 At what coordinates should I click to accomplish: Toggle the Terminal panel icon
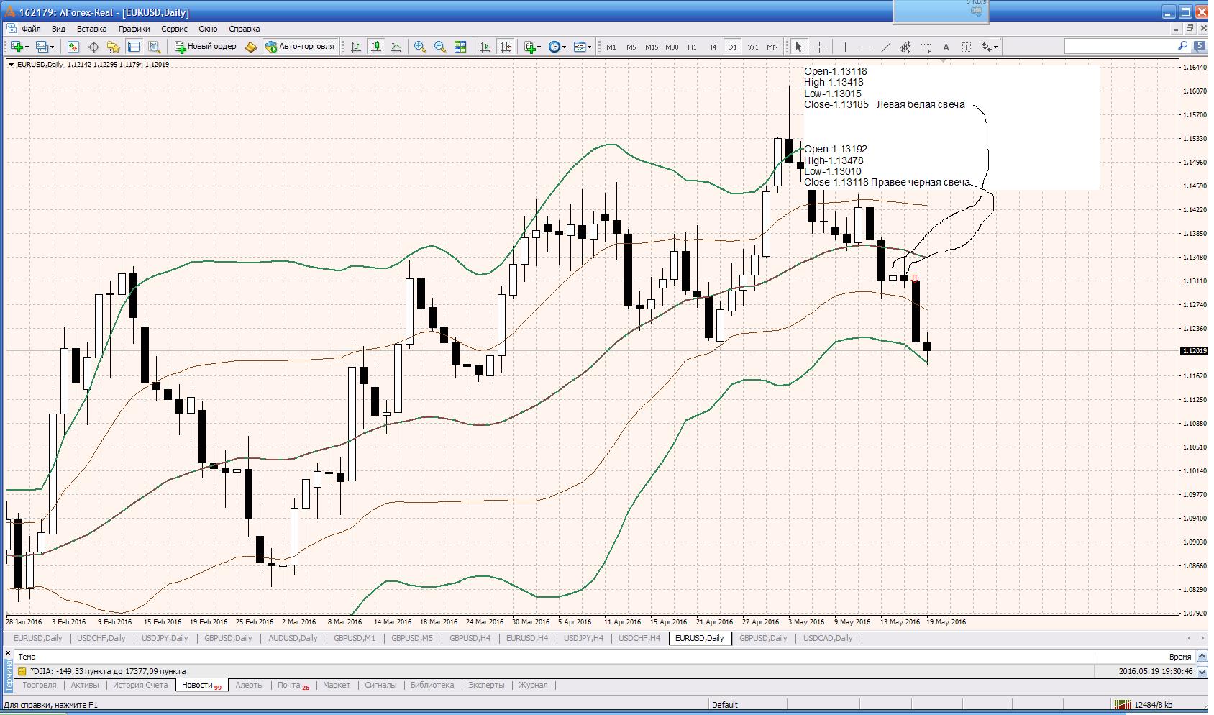pyautogui.click(x=134, y=47)
